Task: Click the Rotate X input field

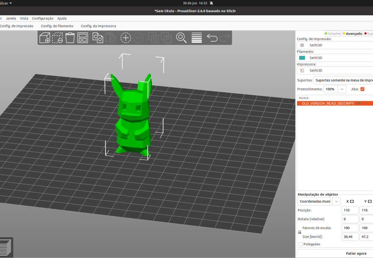Action: (350, 219)
